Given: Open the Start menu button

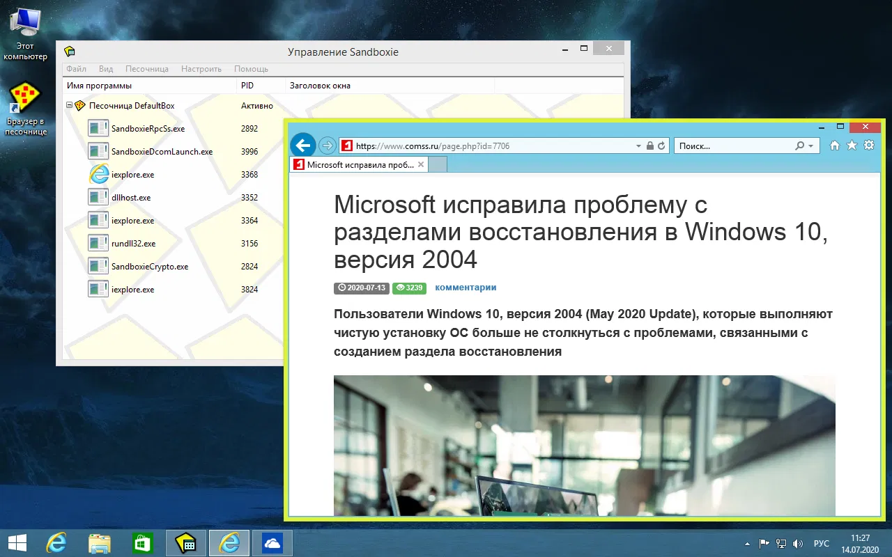Looking at the screenshot, I should pos(17,543).
